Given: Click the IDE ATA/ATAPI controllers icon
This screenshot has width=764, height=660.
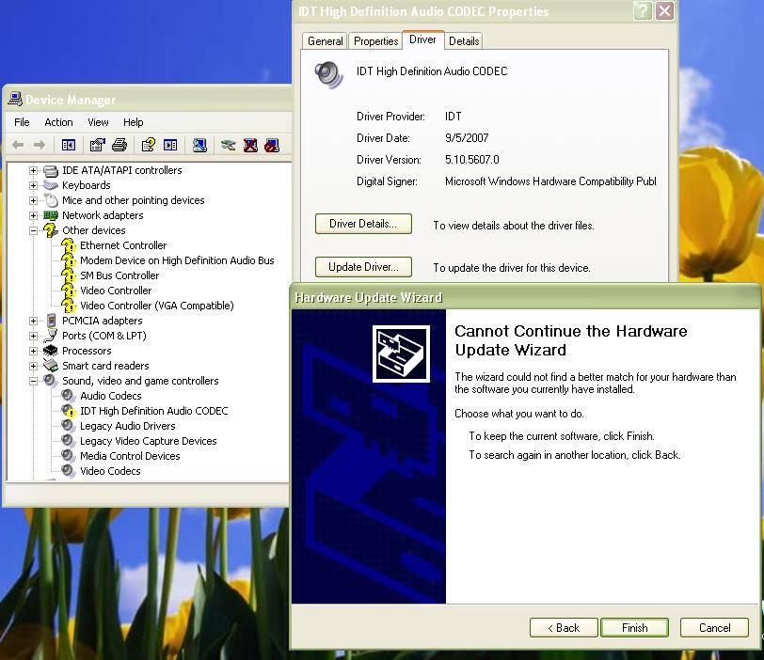Looking at the screenshot, I should pos(51,170).
